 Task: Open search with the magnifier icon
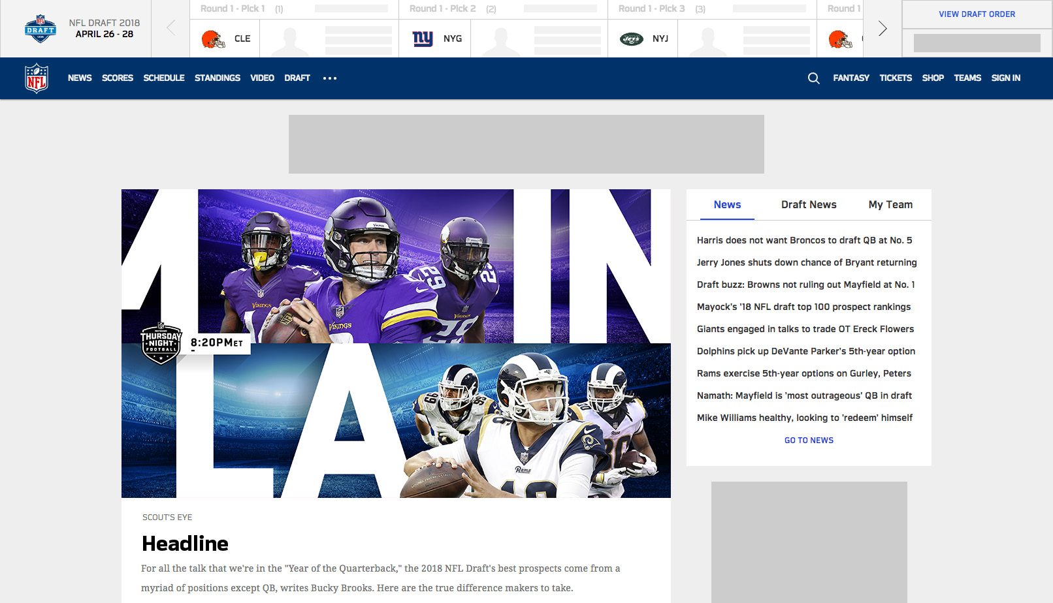[813, 78]
